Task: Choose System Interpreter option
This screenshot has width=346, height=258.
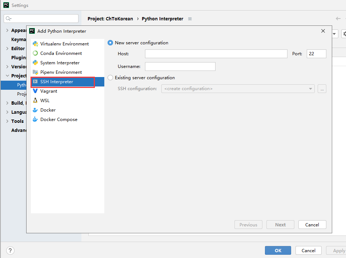Action: pyautogui.click(x=68, y=63)
